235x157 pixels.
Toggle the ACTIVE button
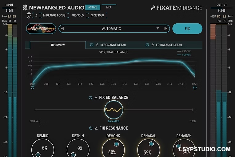(93, 7)
